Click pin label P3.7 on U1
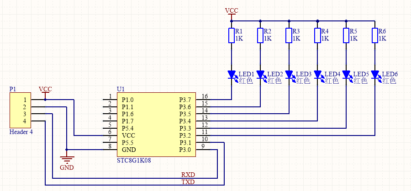 coord(185,100)
